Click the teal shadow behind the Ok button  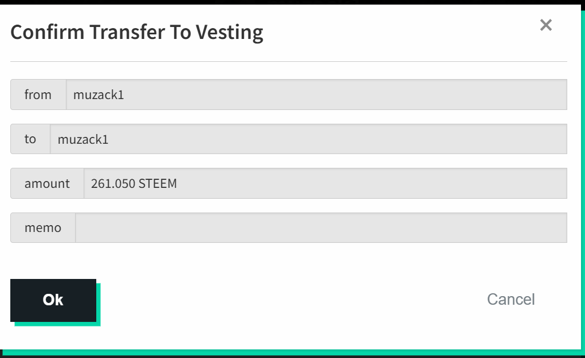click(x=99, y=305)
